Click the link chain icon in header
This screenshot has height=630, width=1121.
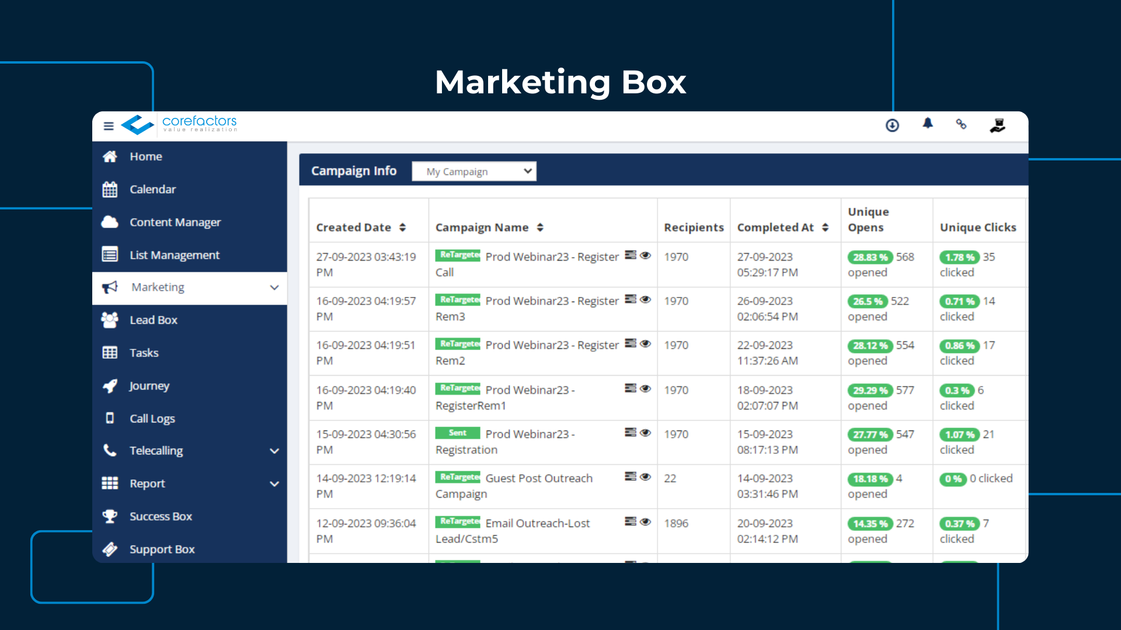961,124
